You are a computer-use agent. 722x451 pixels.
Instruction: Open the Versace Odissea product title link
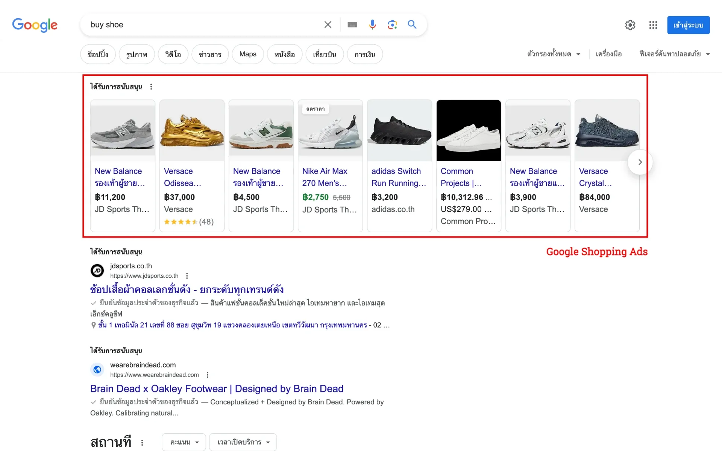(182, 177)
